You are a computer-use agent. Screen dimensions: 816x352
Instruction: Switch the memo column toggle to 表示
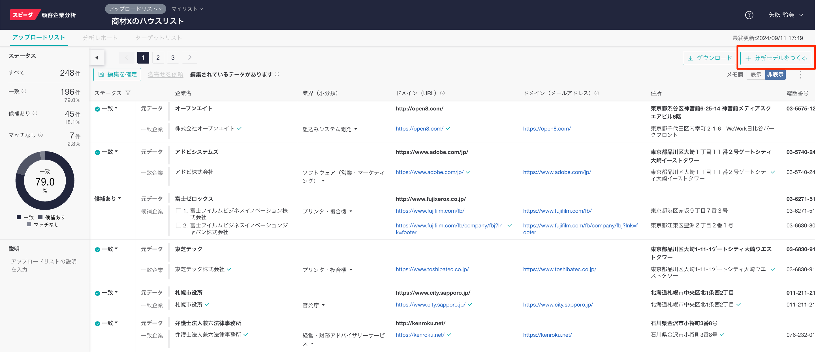click(755, 75)
